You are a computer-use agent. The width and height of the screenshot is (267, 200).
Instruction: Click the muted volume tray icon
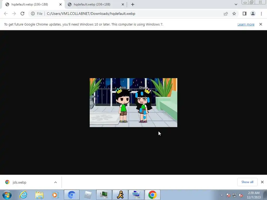241,195
